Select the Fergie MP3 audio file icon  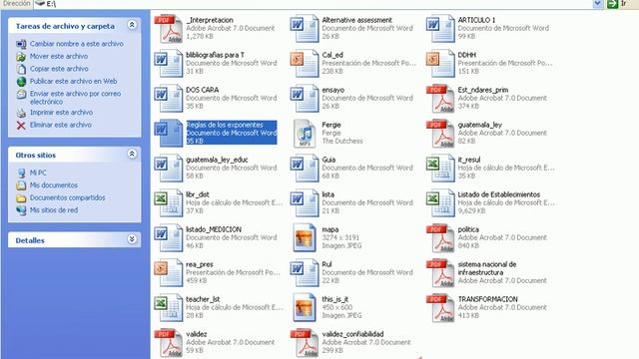tap(305, 133)
